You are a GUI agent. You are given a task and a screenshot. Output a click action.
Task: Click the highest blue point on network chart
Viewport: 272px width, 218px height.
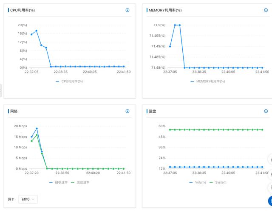37,129
